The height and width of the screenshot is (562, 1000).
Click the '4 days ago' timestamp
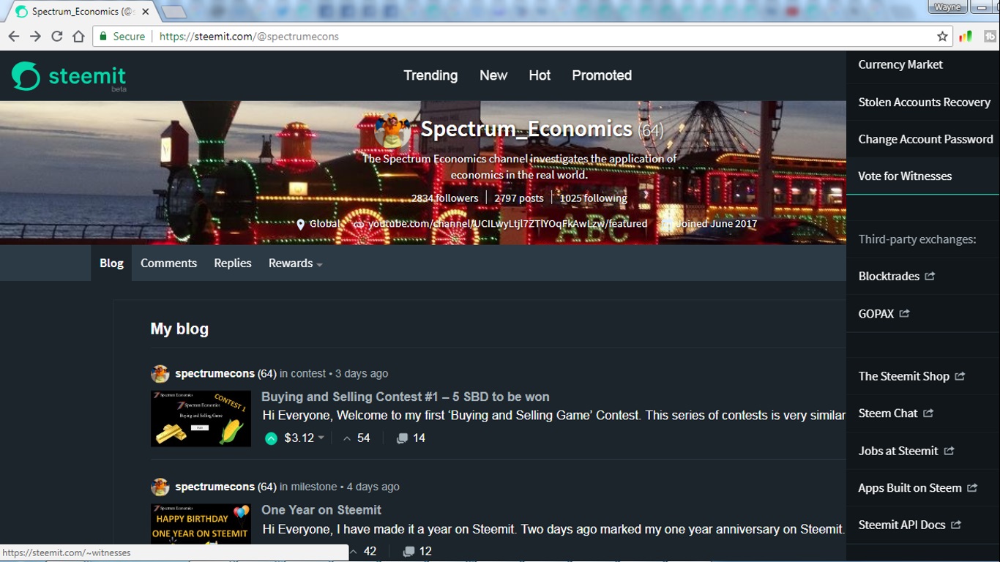click(373, 487)
